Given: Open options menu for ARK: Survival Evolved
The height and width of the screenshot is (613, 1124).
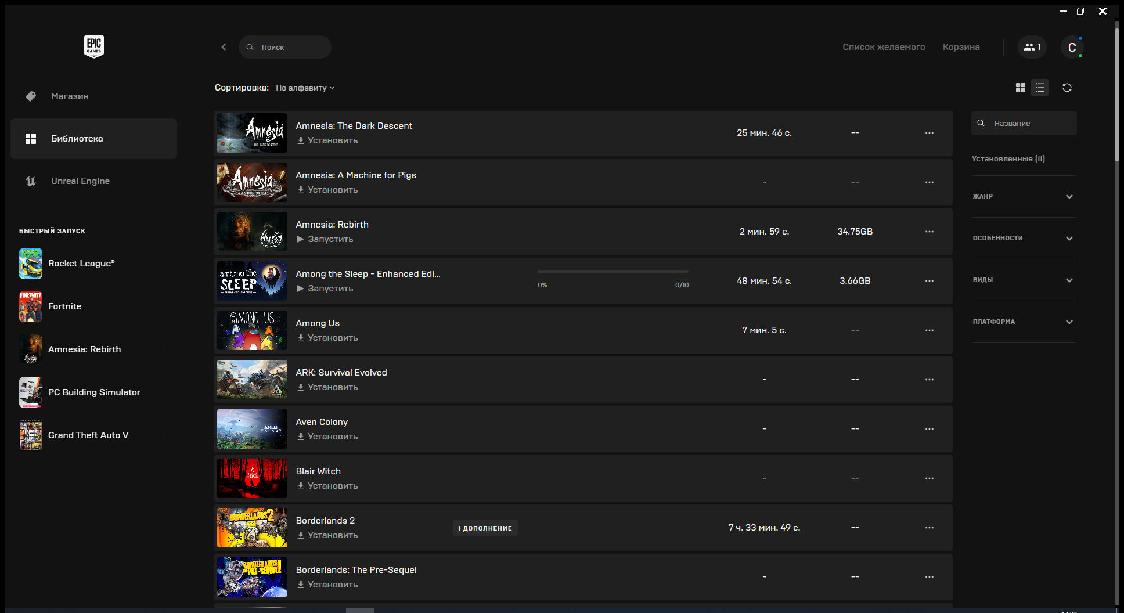Looking at the screenshot, I should click(x=930, y=380).
